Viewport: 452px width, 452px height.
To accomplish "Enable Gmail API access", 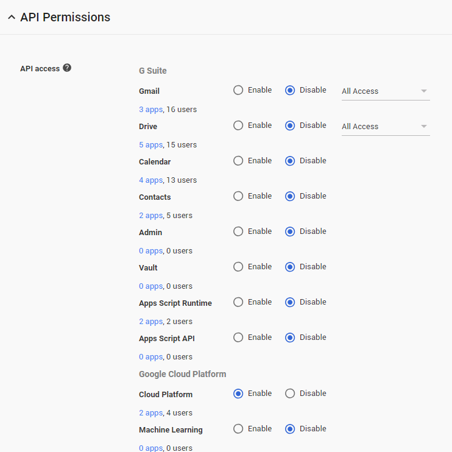I will pos(238,90).
